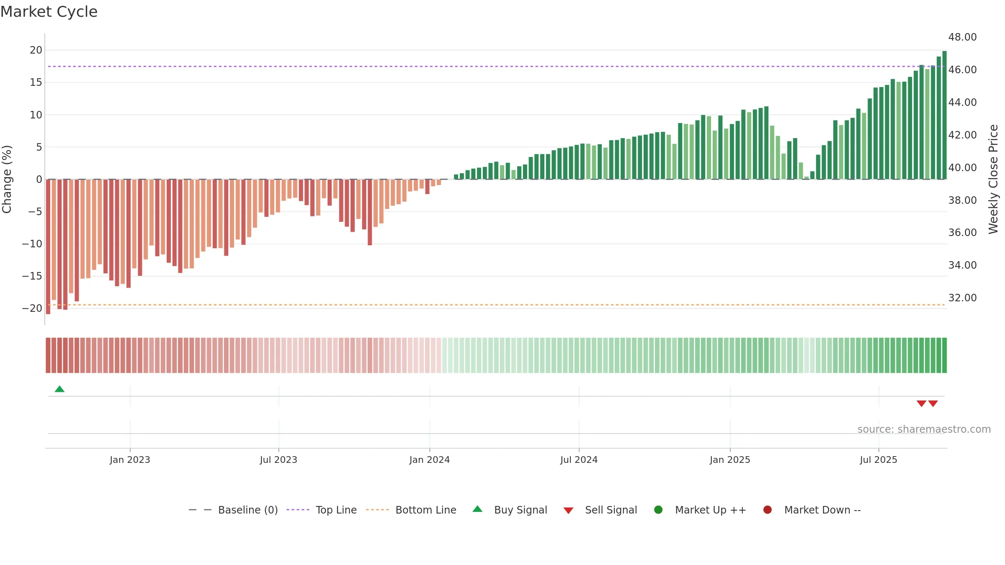Click the Weekly Close Price axis title
Image resolution: width=1005 pixels, height=565 pixels.
coord(993,179)
